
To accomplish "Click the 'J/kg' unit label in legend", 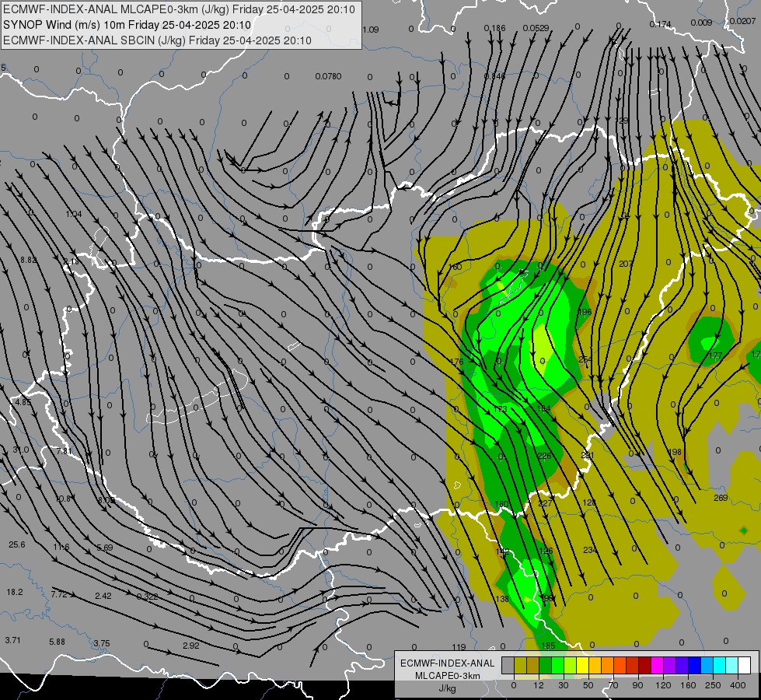I will (x=448, y=688).
